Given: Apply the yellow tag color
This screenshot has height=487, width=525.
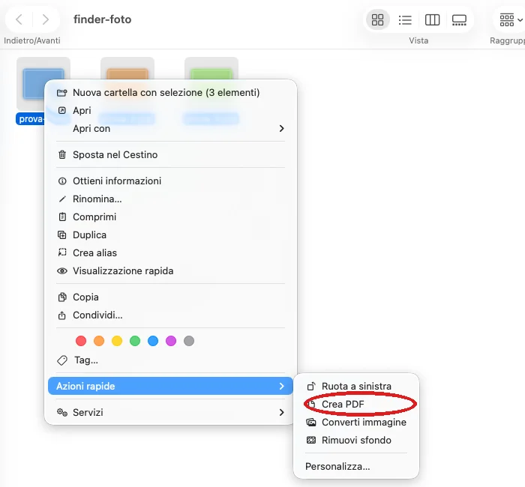Looking at the screenshot, I should [117, 341].
